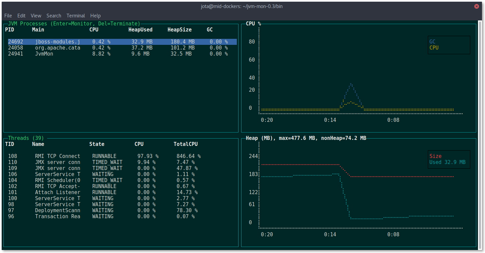Screen dimensions: 485x253
Task: Open the File menu
Action: click(x=8, y=16)
